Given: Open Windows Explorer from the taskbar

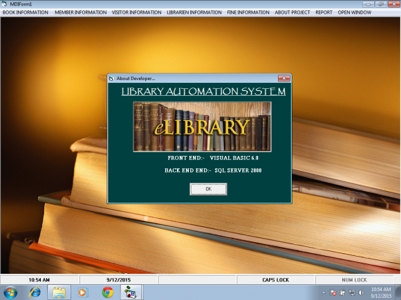Looking at the screenshot, I should [59, 292].
